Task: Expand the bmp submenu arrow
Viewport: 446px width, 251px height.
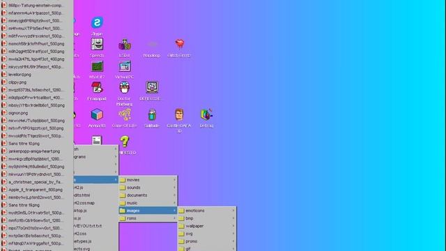Action: point(233,218)
